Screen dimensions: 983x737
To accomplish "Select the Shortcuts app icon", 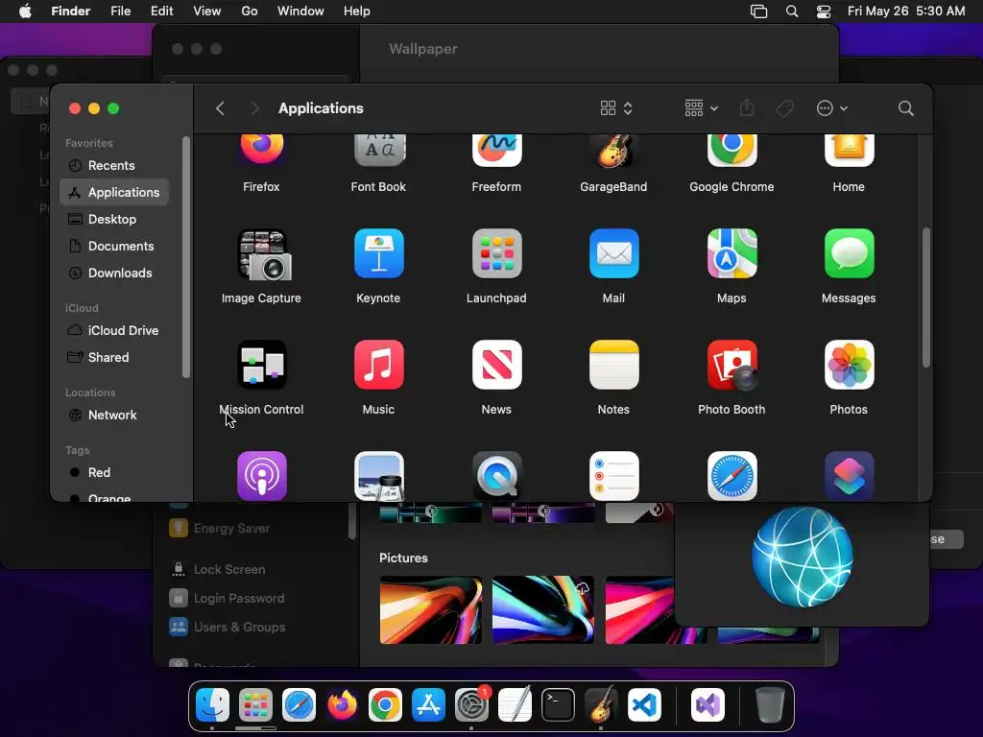I will [x=849, y=476].
